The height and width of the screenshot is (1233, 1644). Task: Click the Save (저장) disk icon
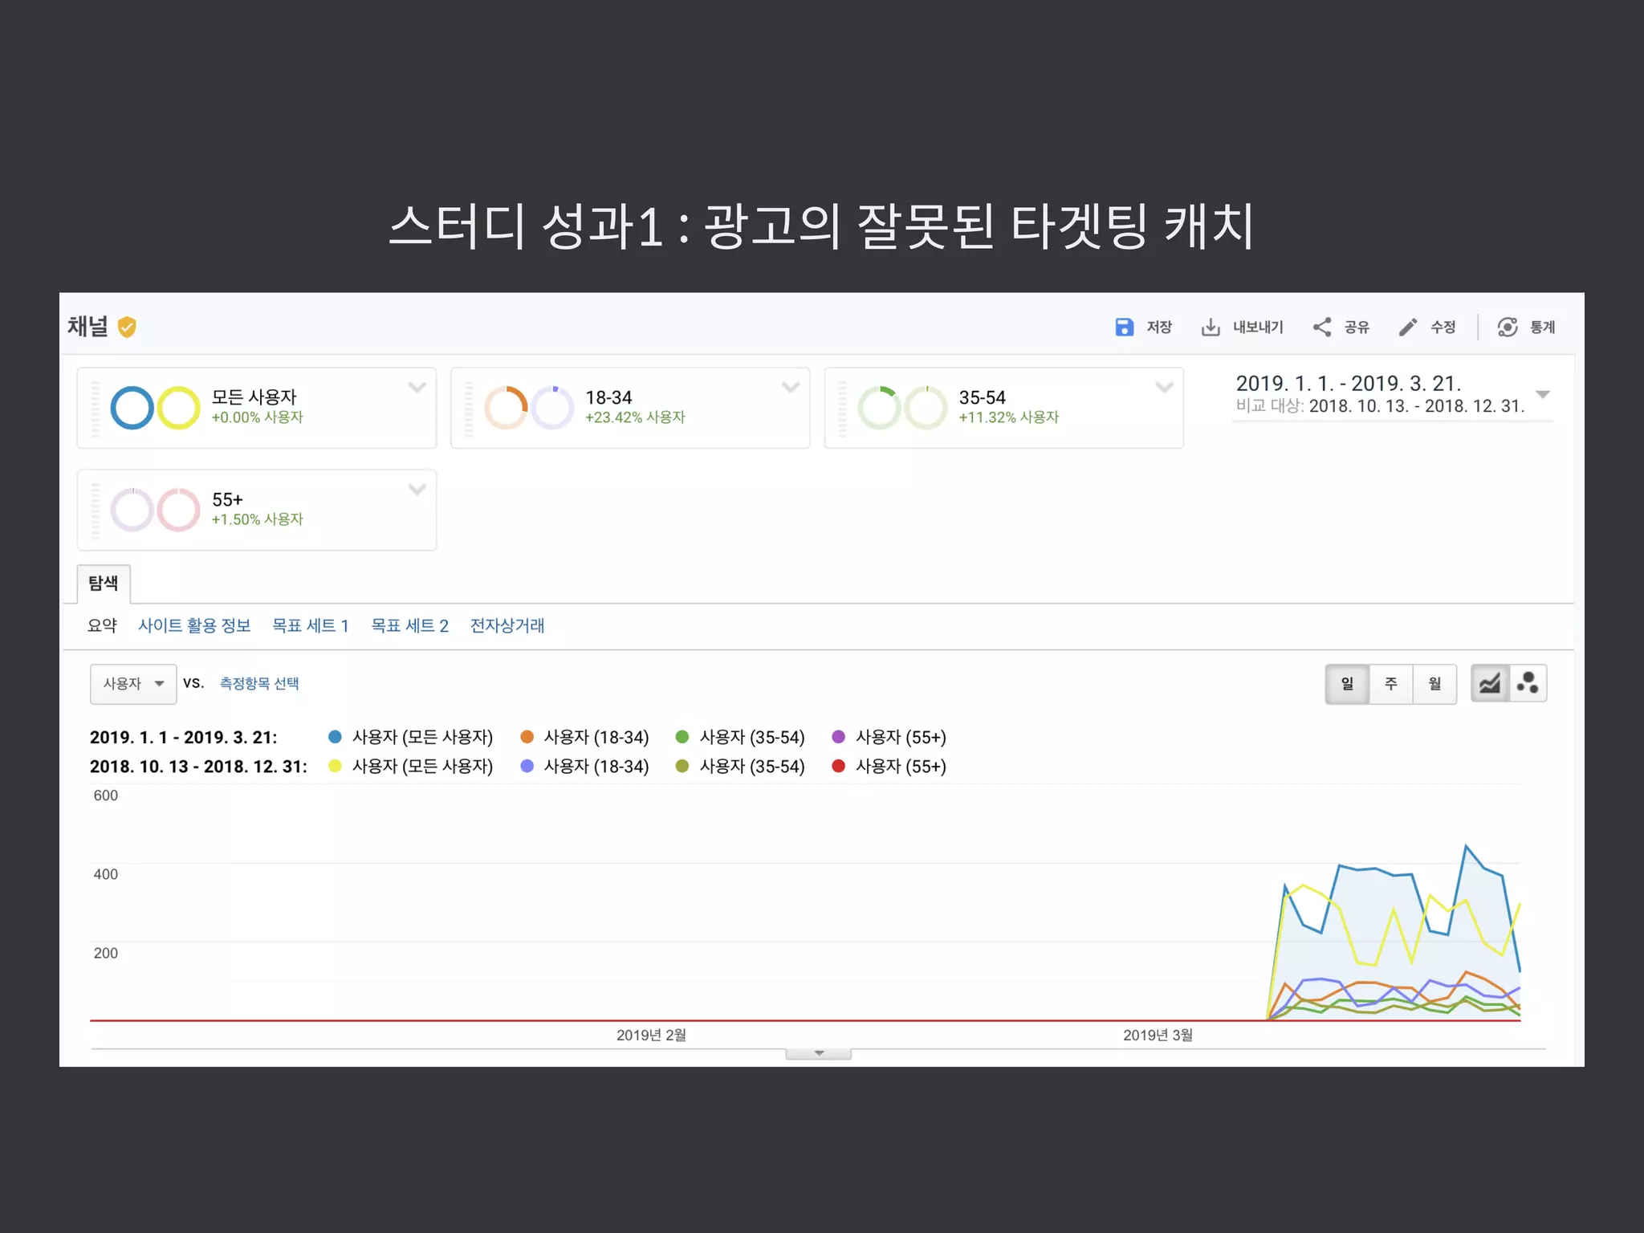(x=1124, y=327)
